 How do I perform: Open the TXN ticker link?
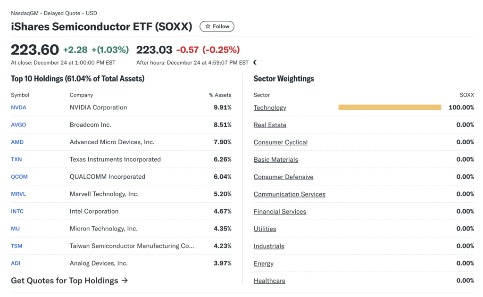17,159
